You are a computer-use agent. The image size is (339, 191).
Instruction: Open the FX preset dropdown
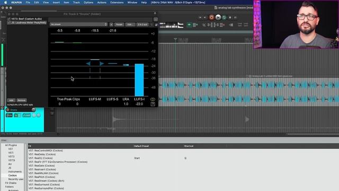(x=78, y=24)
